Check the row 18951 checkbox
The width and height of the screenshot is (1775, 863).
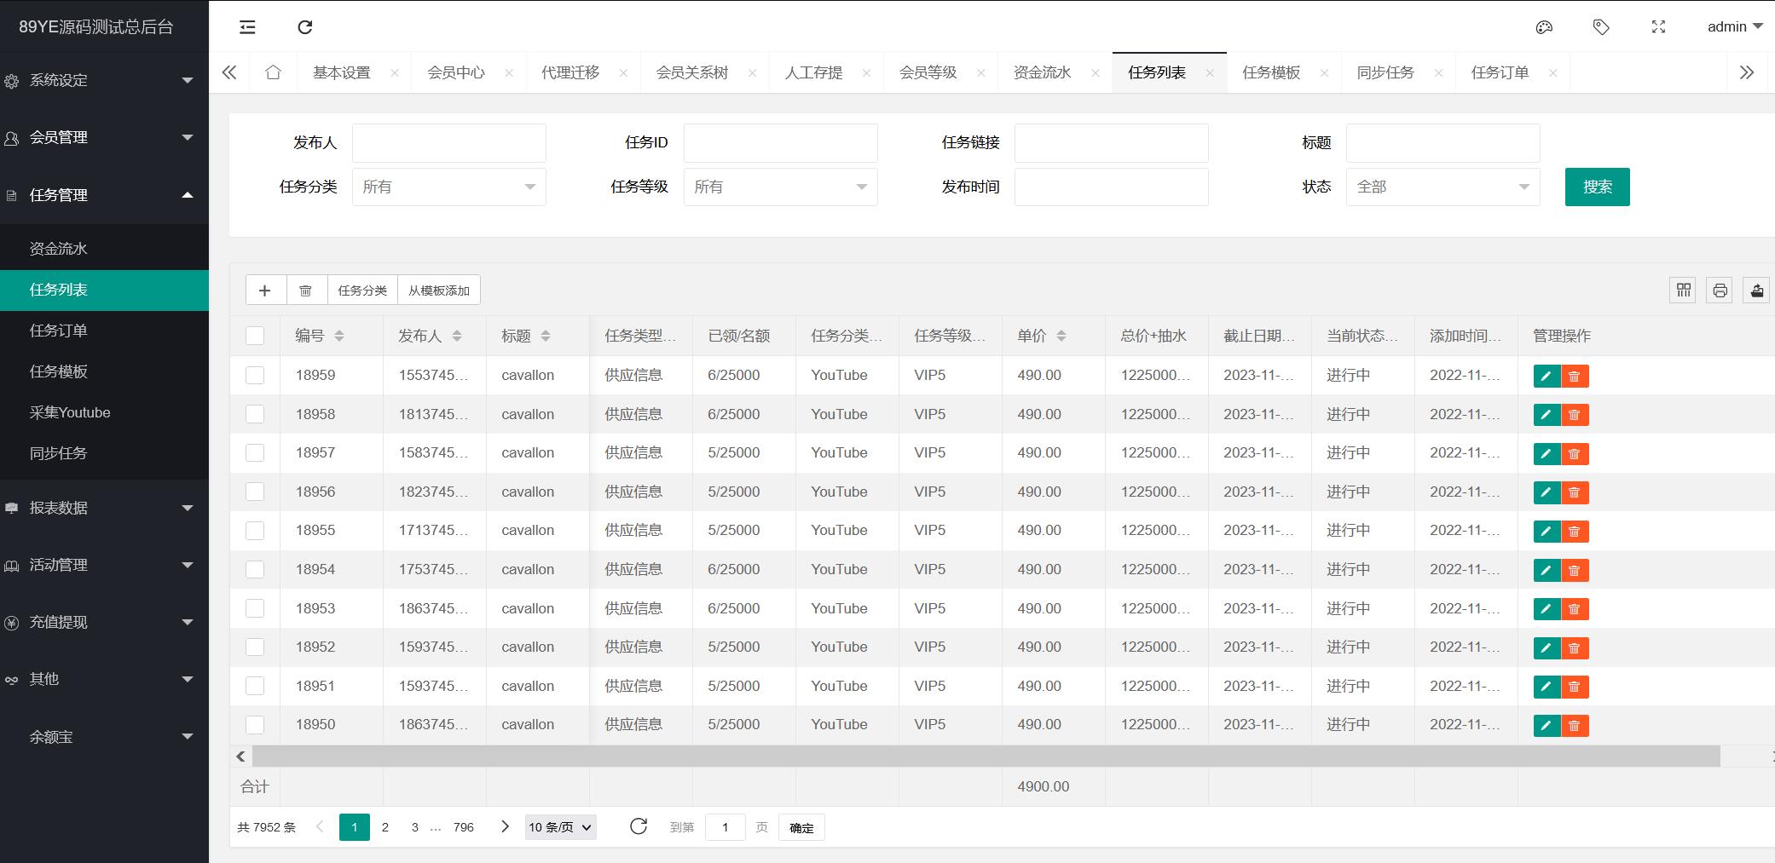(255, 686)
